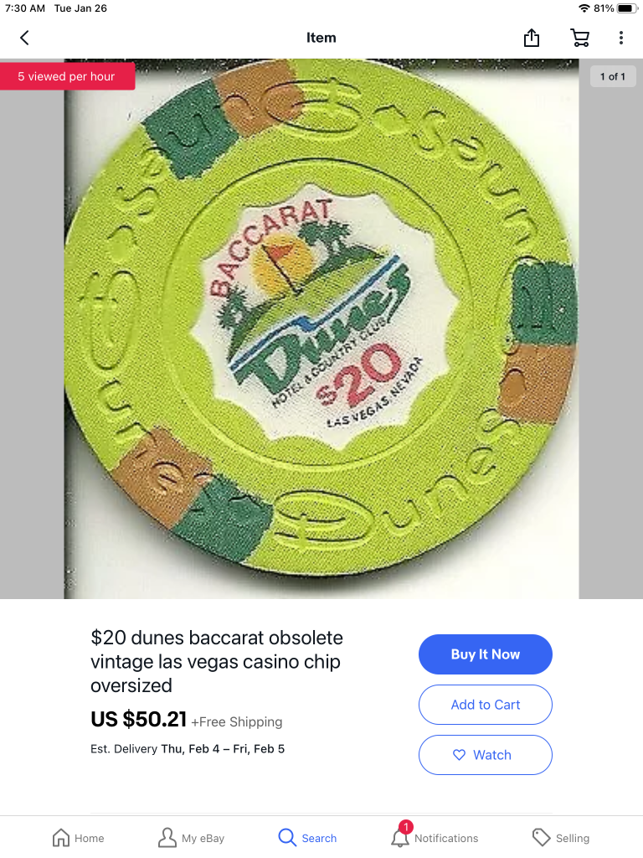
Task: Tap the 5 viewed per hour badge
Action: coord(67,76)
